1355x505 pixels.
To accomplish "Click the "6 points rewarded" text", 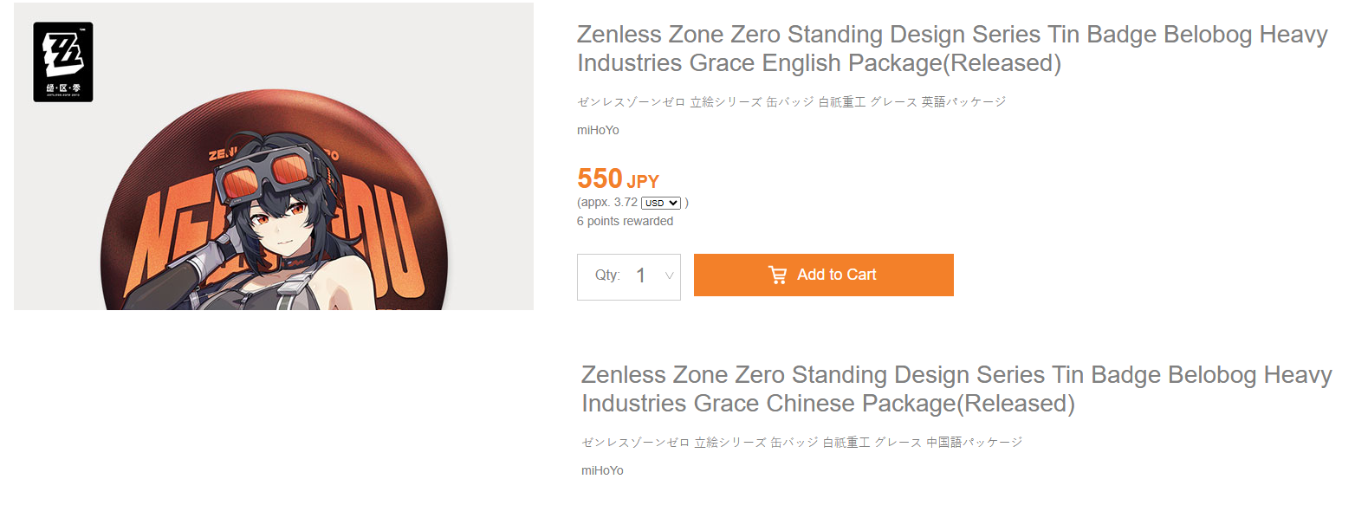I will click(625, 222).
